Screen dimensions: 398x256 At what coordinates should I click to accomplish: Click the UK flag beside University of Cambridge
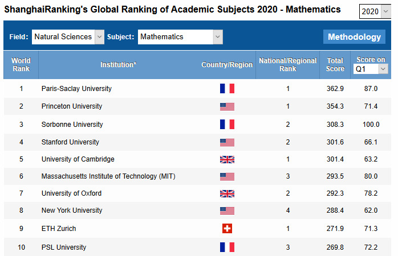point(227,159)
